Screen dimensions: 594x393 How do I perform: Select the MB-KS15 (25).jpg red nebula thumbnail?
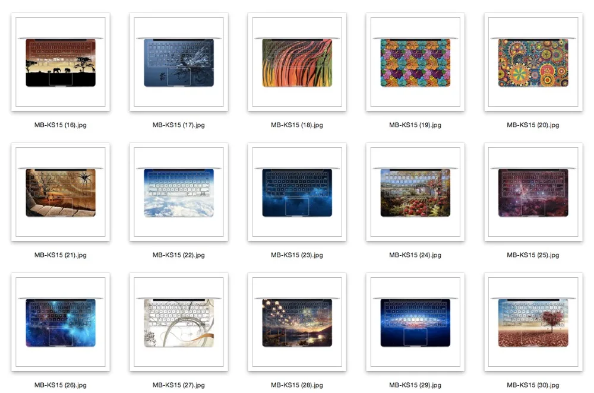tap(533, 192)
